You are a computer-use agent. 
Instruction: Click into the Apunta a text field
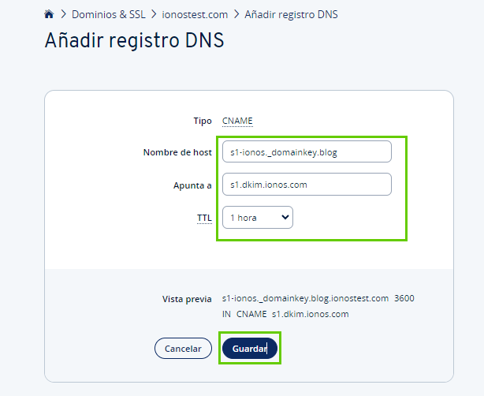coord(307,185)
